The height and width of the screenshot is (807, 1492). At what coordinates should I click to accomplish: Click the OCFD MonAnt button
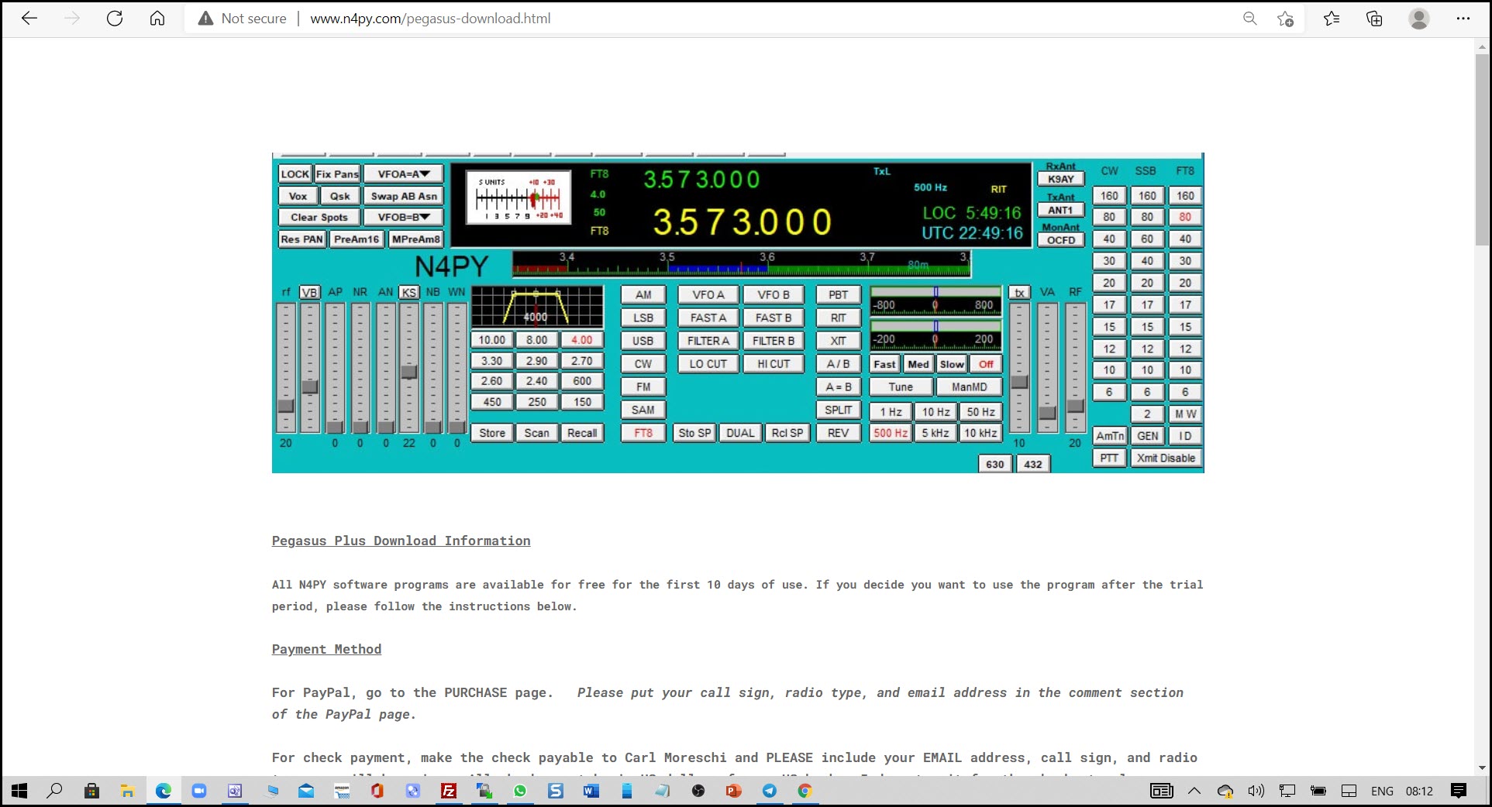(x=1060, y=240)
